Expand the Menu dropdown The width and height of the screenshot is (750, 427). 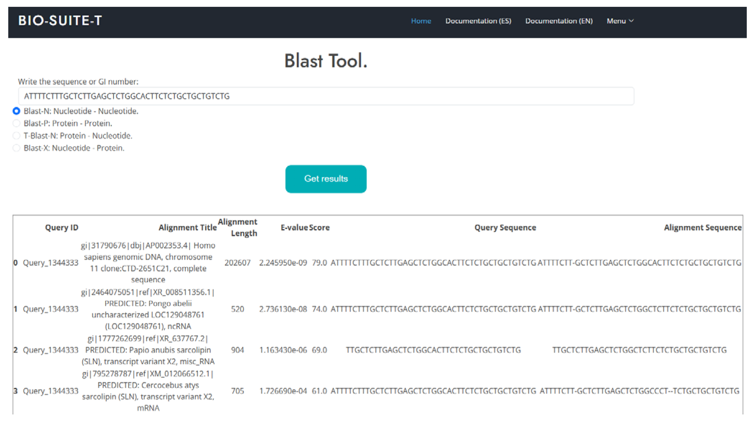pos(620,21)
